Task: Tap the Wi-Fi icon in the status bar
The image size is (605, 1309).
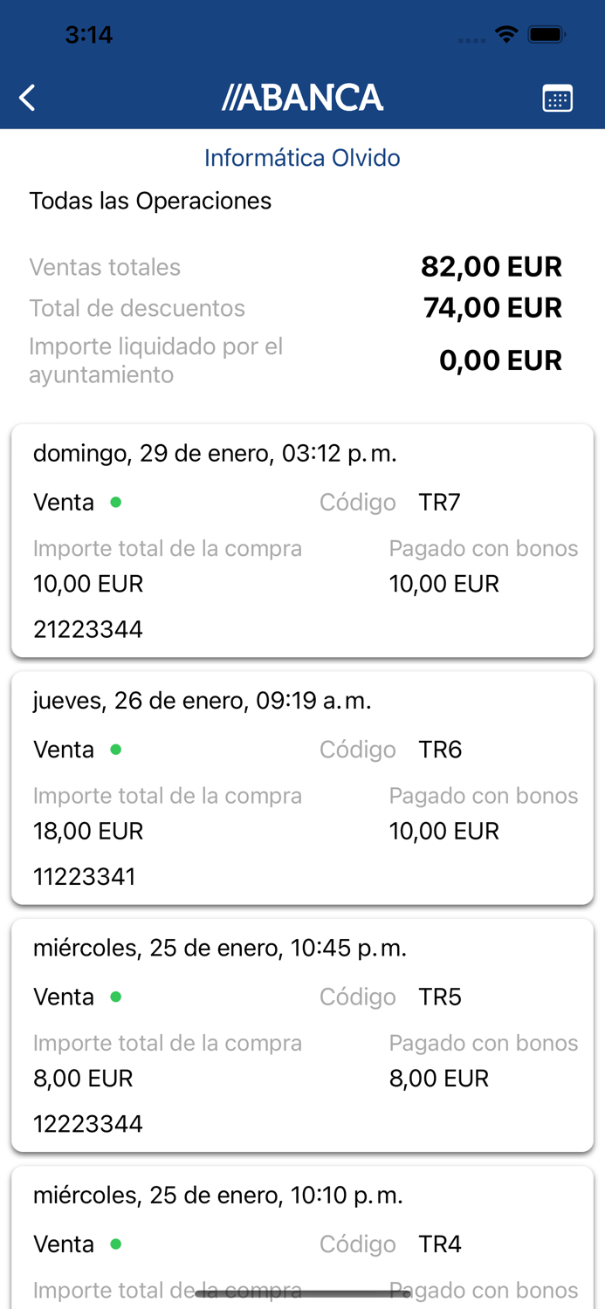Action: point(506,34)
